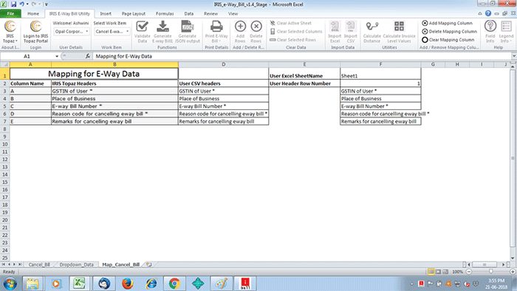Open the IRIS Topaz about menu
517x291 pixels.
10,32
